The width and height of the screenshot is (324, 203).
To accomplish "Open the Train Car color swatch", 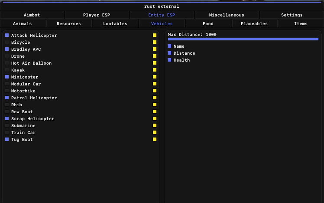I will (155, 132).
